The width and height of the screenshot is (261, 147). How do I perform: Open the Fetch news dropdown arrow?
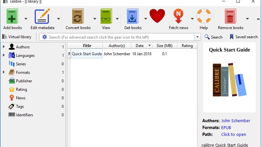(x=192, y=19)
